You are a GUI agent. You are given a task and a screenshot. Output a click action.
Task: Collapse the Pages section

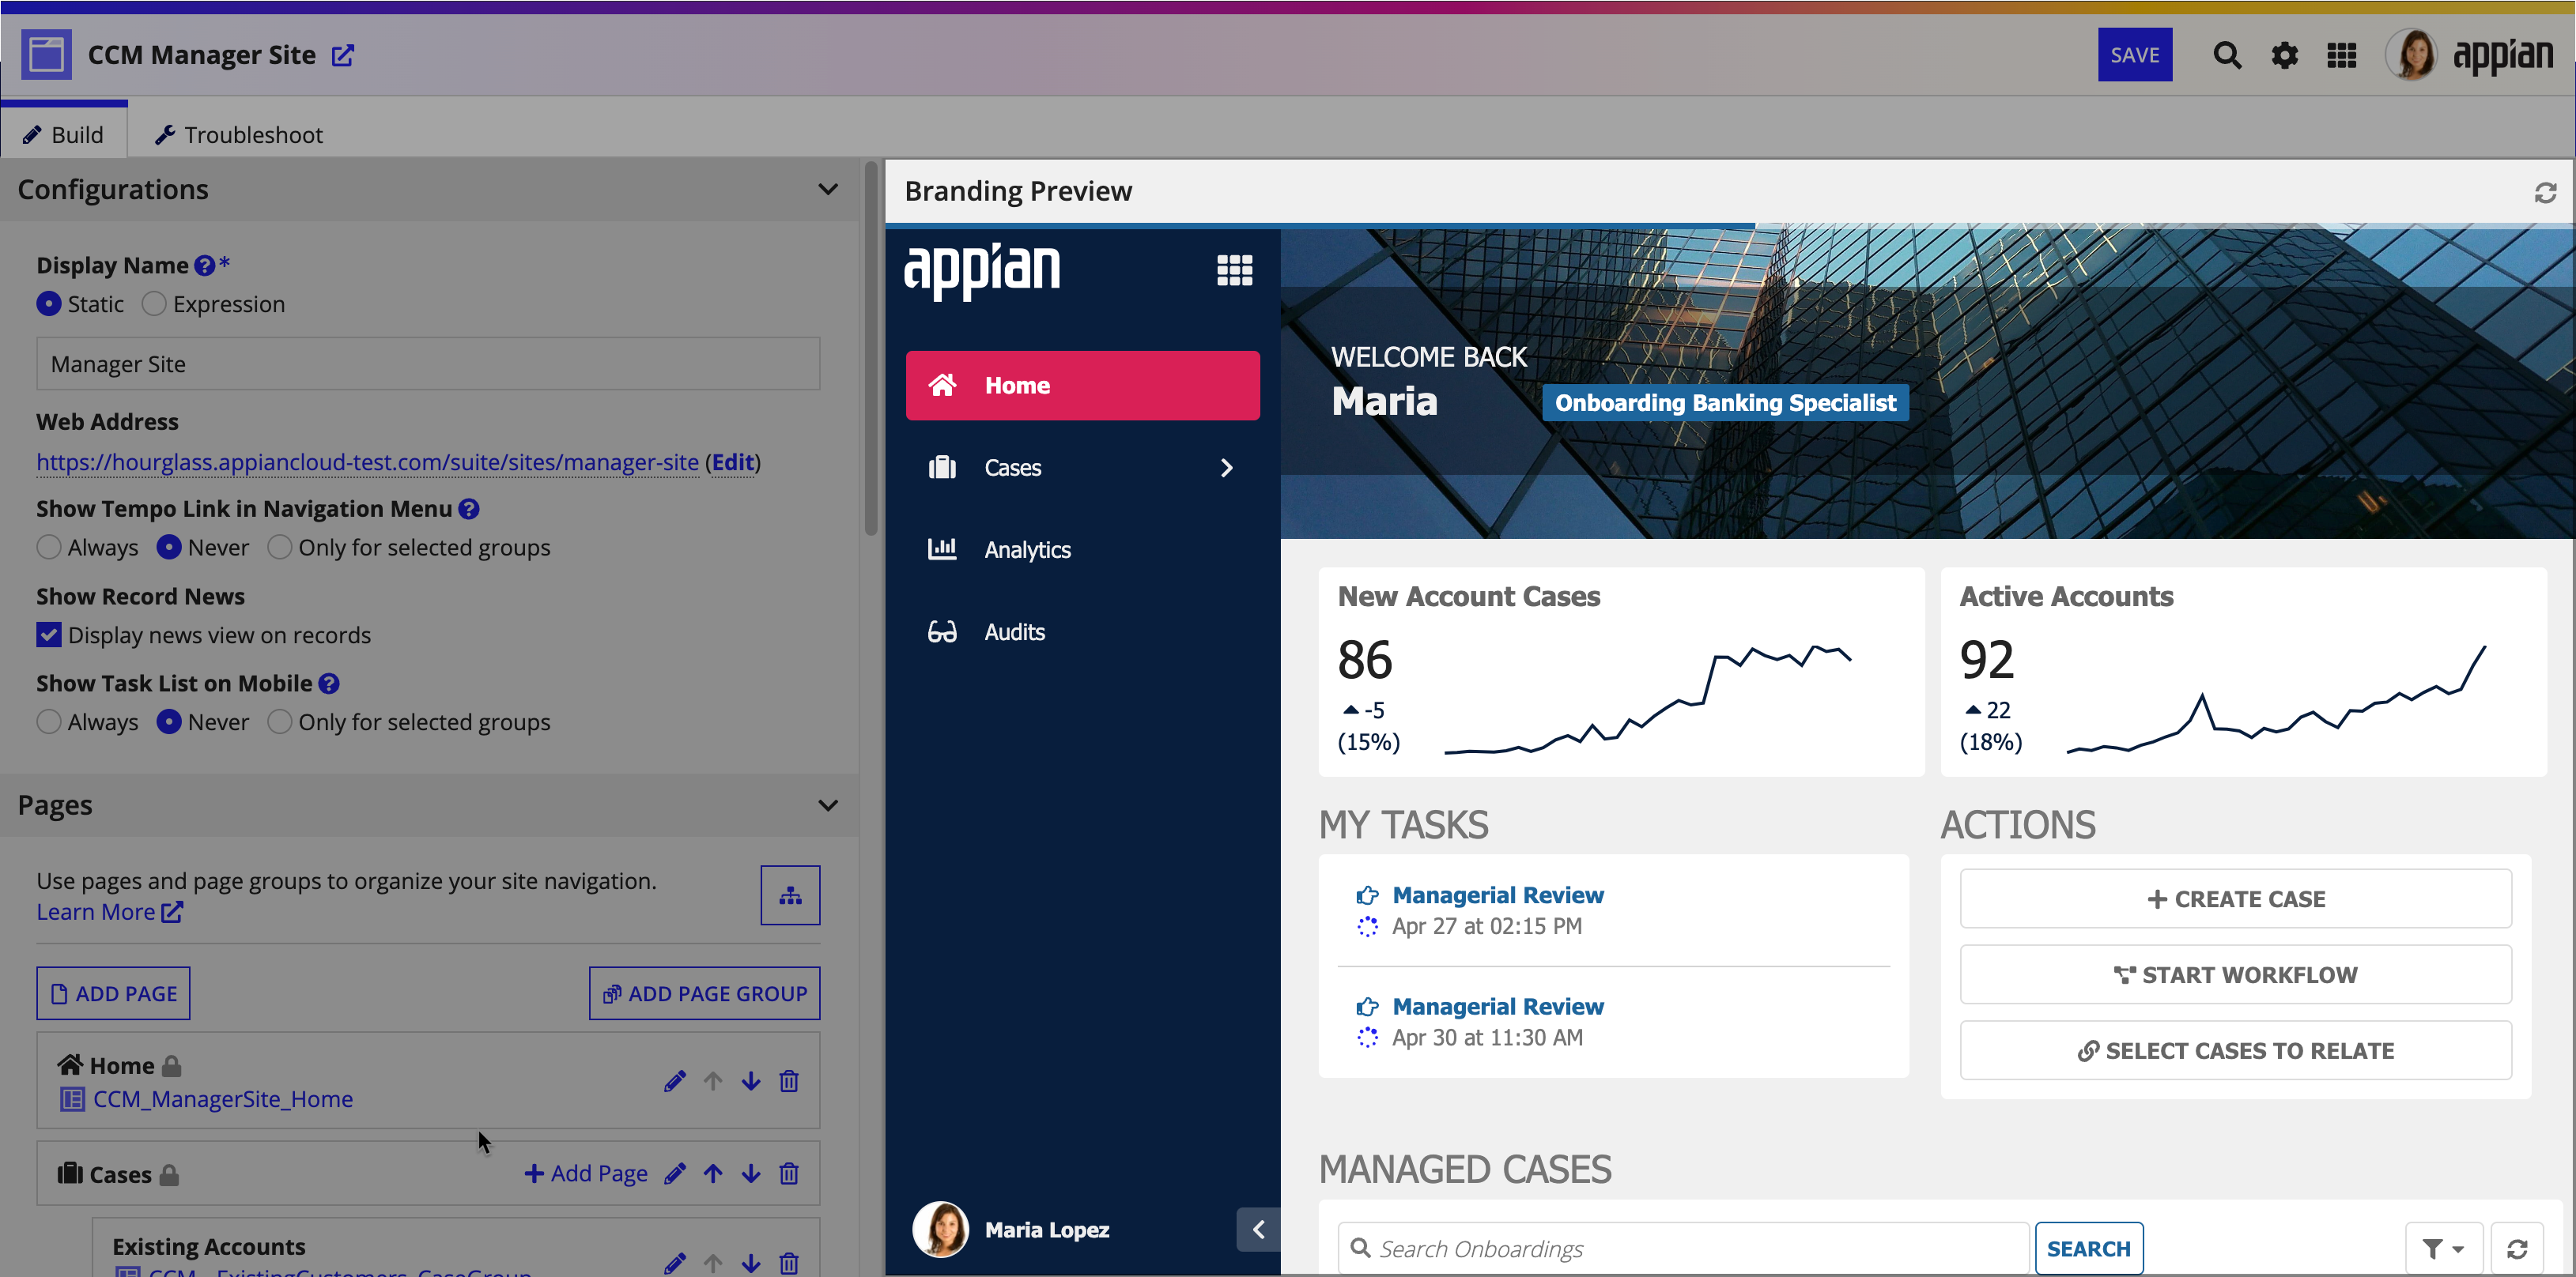tap(828, 805)
